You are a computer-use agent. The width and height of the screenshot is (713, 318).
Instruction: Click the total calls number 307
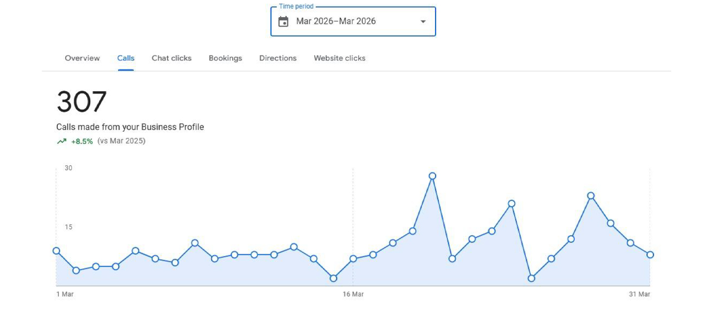[x=81, y=102]
